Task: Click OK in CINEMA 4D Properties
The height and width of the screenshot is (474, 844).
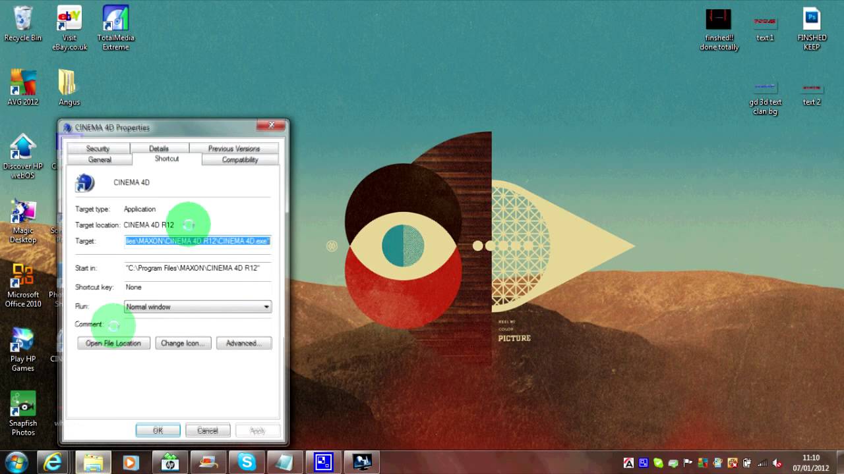Action: (x=158, y=431)
